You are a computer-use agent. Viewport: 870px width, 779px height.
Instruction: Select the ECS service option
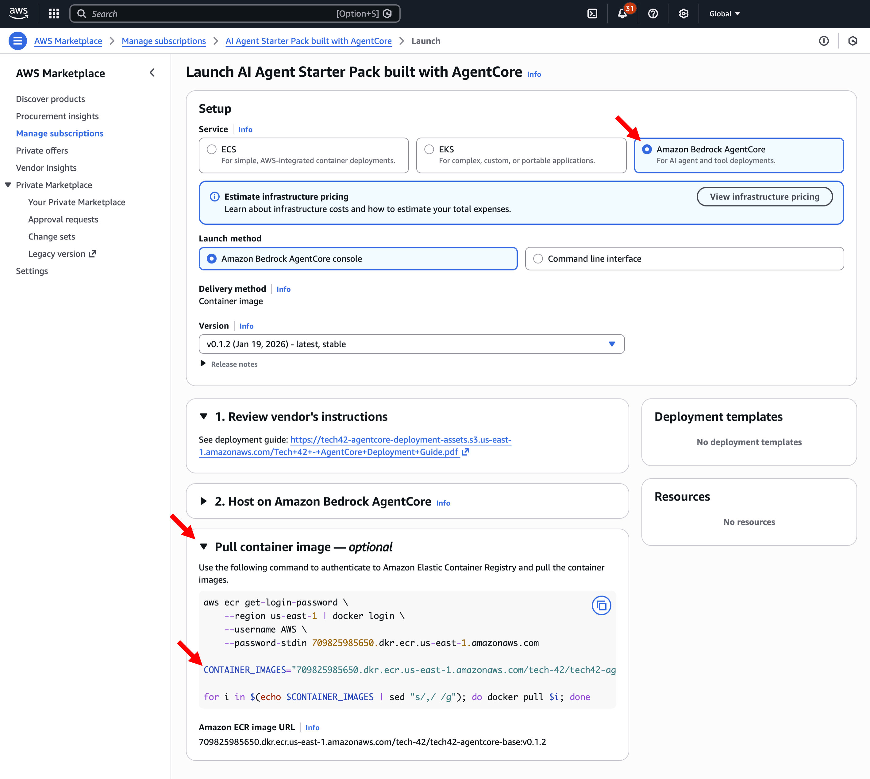(x=212, y=149)
